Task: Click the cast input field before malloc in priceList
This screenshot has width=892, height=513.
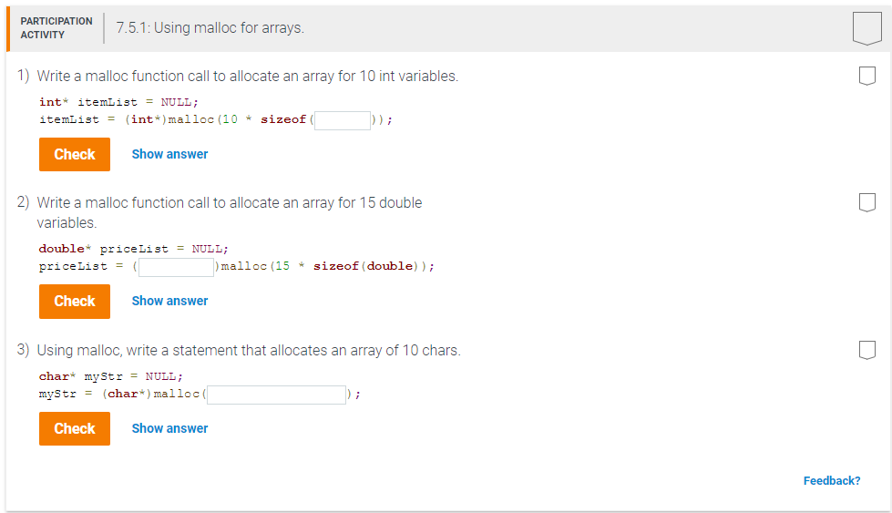Action: [176, 267]
